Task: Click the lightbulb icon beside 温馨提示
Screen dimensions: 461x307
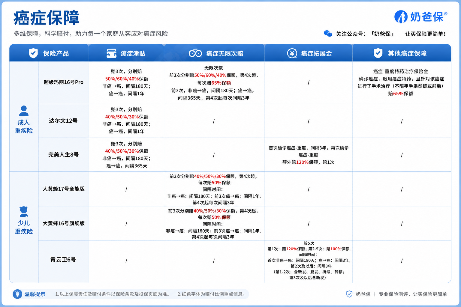Action: click(x=17, y=294)
